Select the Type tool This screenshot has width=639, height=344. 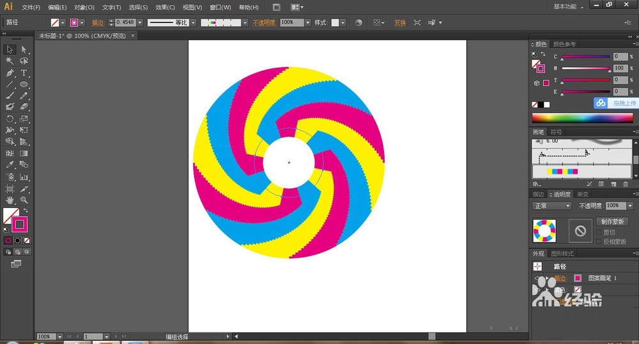click(x=24, y=73)
